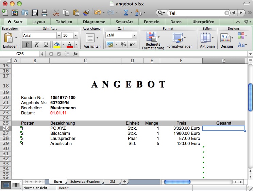
Task: Apply percent style with % button
Action: coord(123,45)
